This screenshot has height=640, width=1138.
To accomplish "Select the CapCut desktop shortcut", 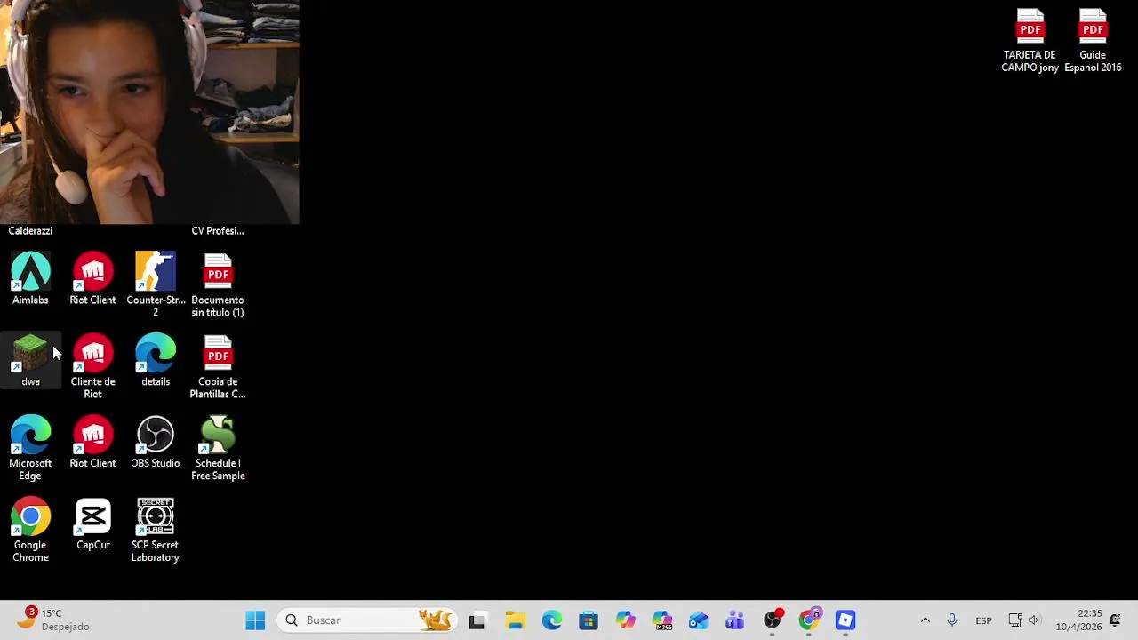I will tap(93, 524).
